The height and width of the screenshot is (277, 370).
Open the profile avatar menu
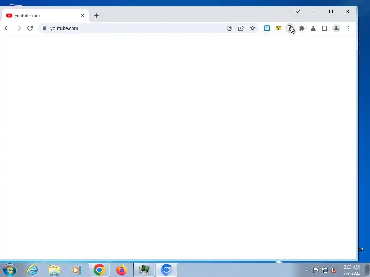pyautogui.click(x=336, y=28)
